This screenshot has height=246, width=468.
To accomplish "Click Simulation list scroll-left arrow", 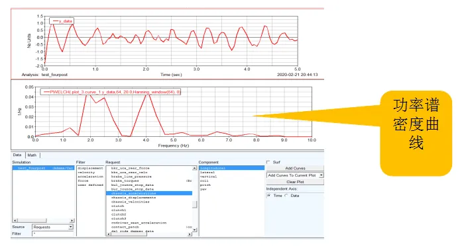I will [x=15, y=220].
